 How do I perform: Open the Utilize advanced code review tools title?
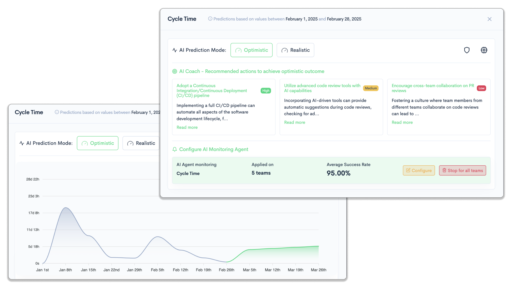[x=322, y=88]
